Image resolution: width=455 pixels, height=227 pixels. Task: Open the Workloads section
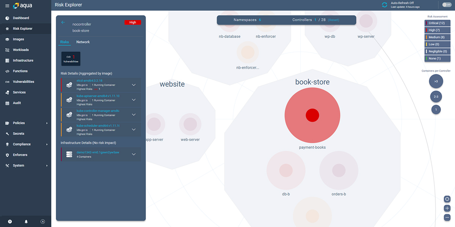tap(20, 50)
